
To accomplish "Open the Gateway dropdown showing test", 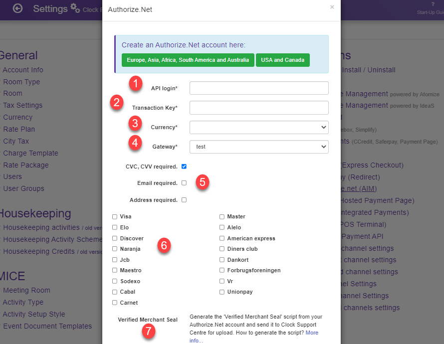I will coord(258,147).
